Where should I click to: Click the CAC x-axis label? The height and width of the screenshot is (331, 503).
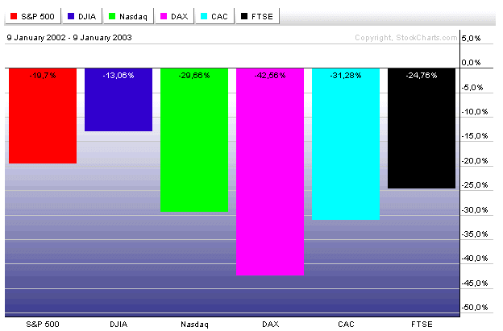pyautogui.click(x=346, y=325)
